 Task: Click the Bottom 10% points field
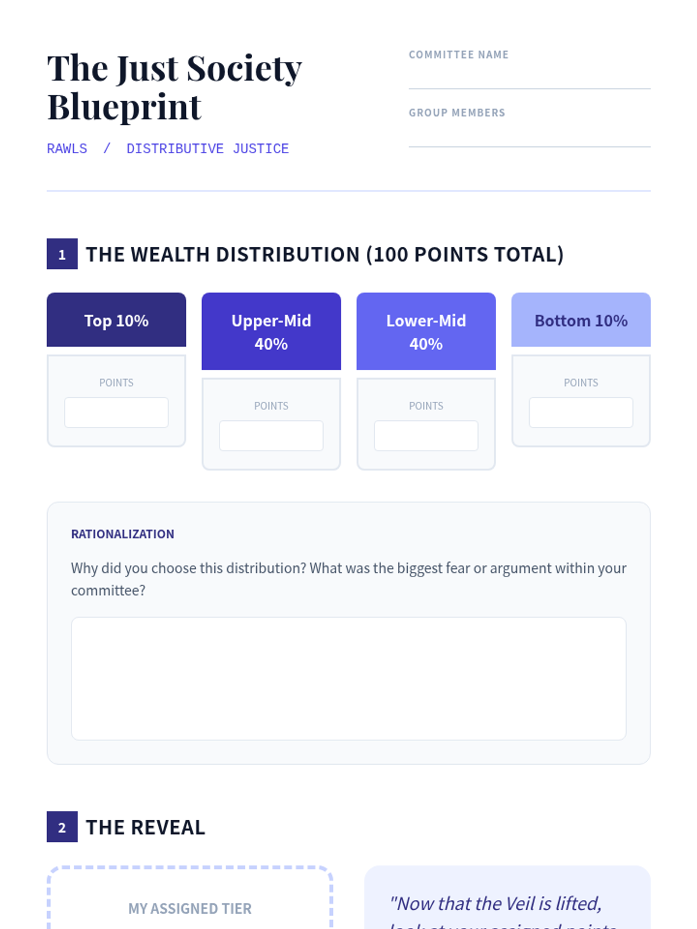pyautogui.click(x=580, y=412)
